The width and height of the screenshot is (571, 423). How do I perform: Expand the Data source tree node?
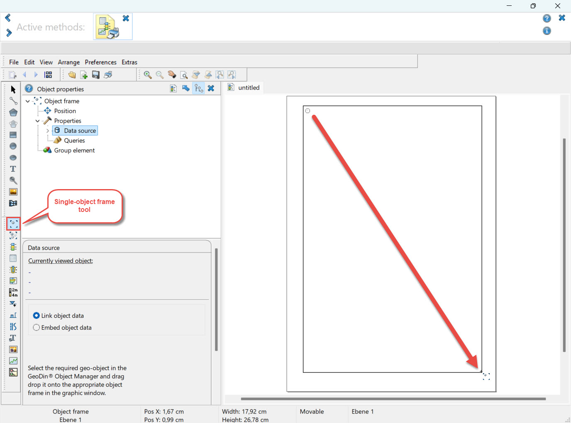tap(48, 131)
